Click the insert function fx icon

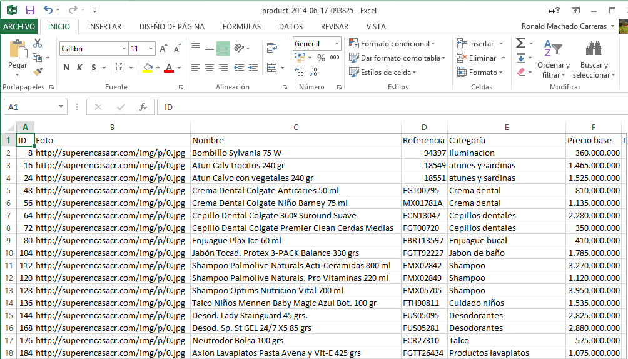(143, 107)
